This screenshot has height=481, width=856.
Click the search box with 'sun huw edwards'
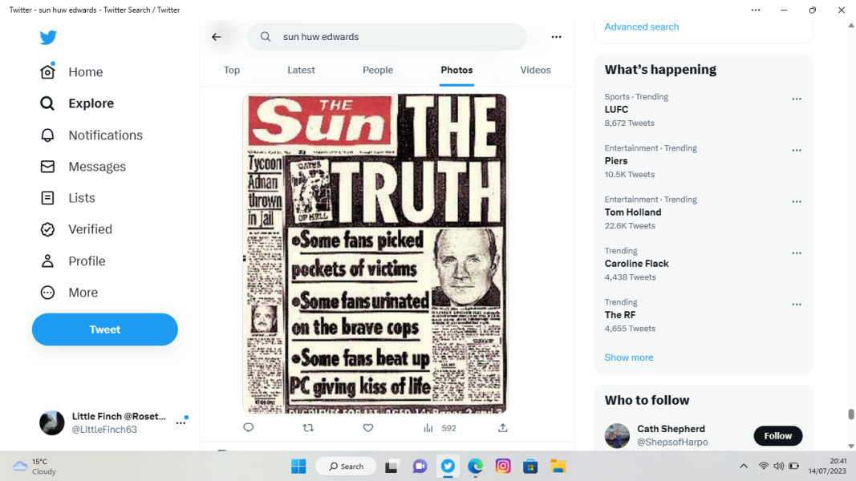click(387, 37)
